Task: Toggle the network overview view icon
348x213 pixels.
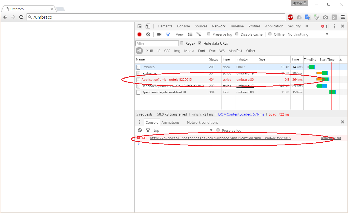Action: (198, 34)
